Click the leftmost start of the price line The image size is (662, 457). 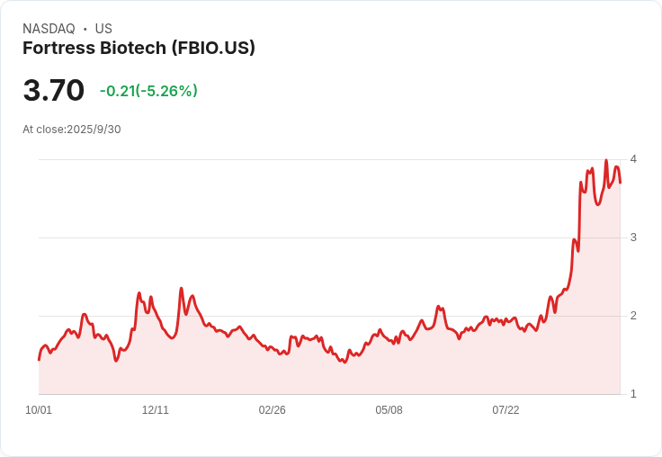click(x=39, y=360)
